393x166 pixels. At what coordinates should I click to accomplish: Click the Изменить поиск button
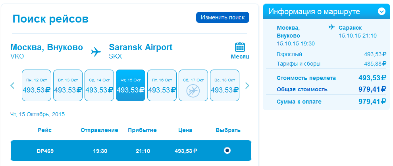click(x=223, y=17)
